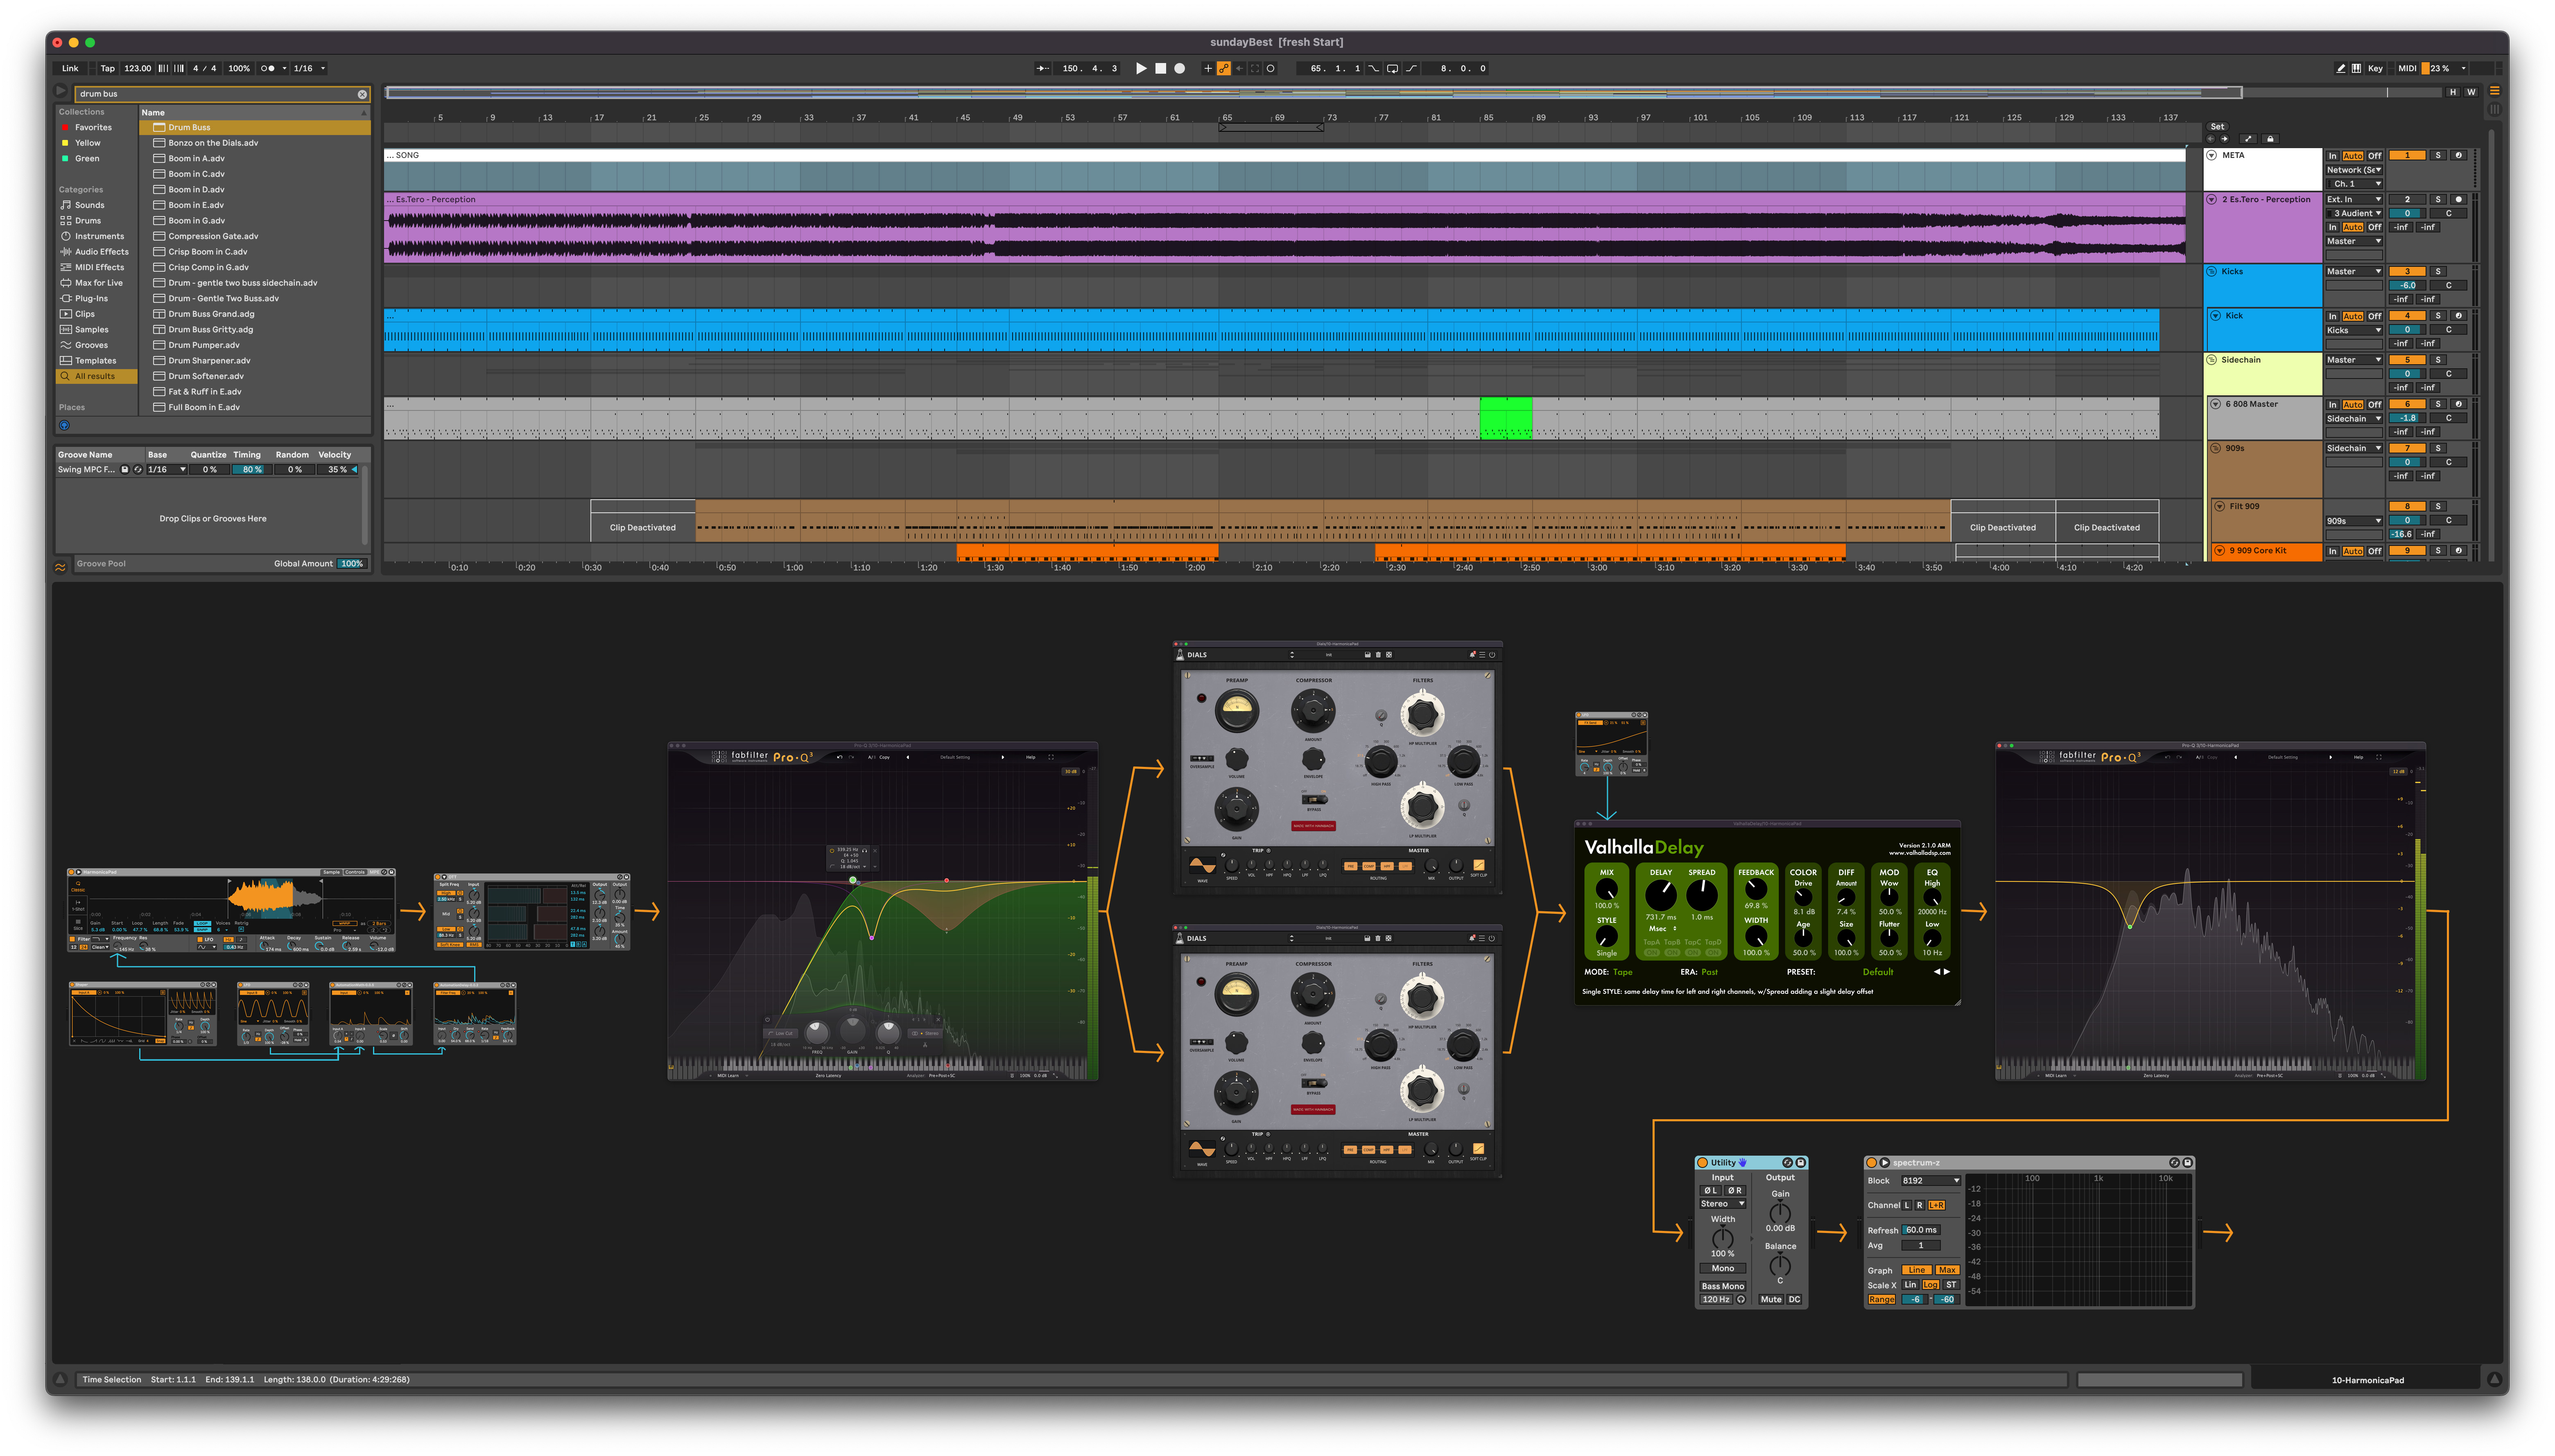
Task: Click the Utility device save preset icon
Action: (x=1801, y=1162)
